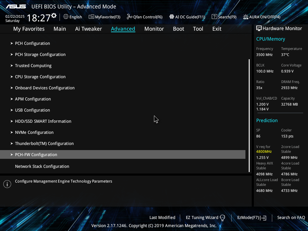Viewport: 308px width, 231px height.
Task: Toggle AURA ON/OFF(F4) label
Action: point(265,17)
